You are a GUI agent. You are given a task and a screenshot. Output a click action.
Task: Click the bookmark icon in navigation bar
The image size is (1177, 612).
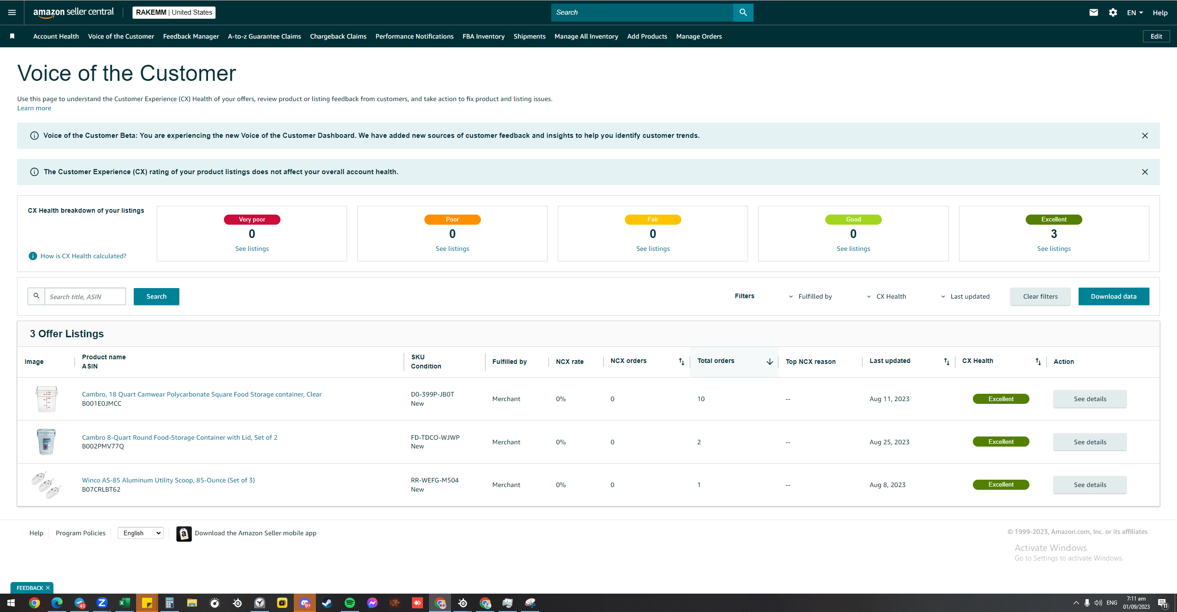click(x=12, y=36)
